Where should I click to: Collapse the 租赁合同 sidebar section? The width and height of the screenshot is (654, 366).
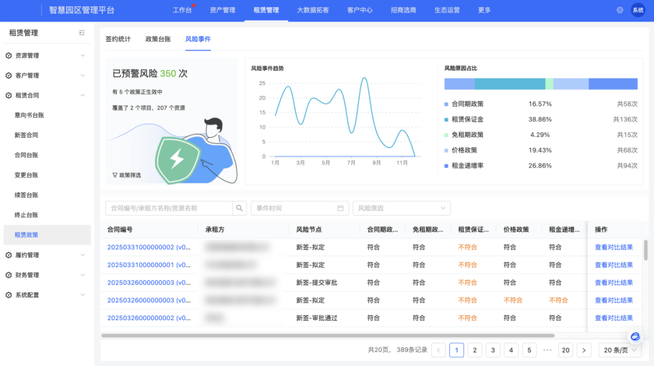tap(82, 95)
